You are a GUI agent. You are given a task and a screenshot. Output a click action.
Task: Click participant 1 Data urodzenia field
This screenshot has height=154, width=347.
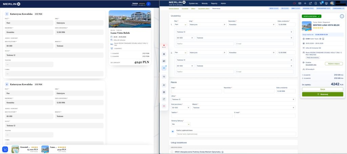[286, 25]
